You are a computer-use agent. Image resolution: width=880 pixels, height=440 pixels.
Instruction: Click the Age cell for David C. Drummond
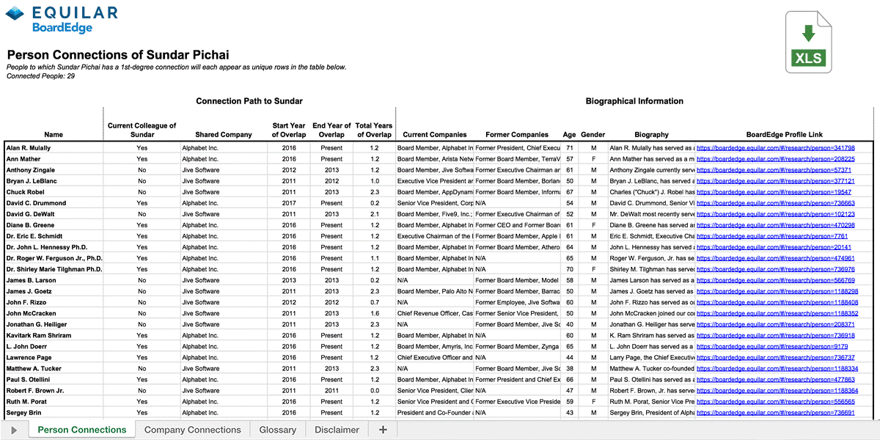(570, 203)
